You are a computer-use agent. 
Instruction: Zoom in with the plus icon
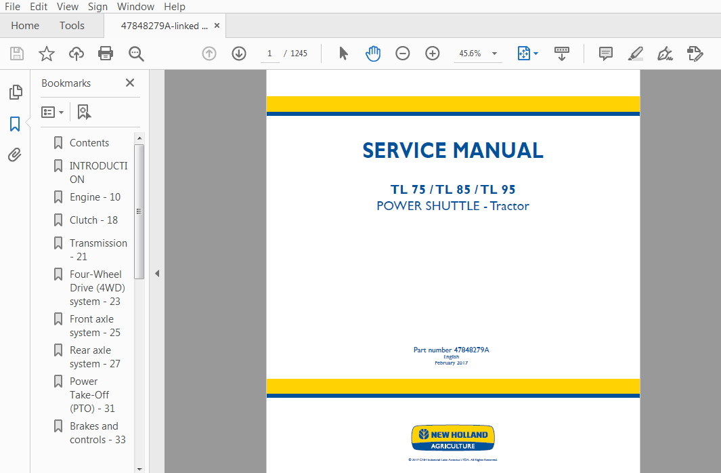click(433, 54)
